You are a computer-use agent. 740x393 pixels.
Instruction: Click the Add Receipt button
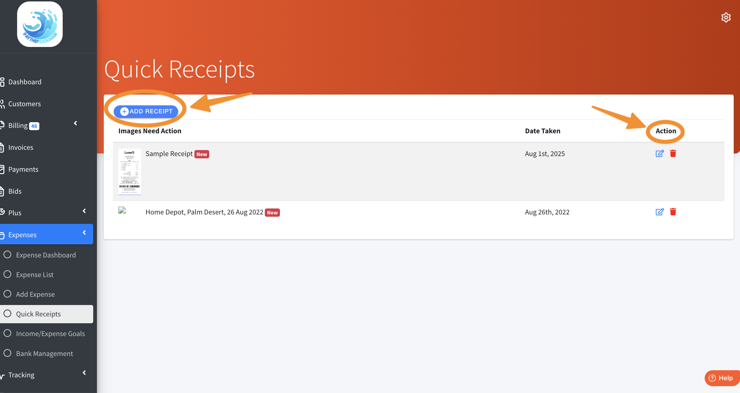pyautogui.click(x=146, y=111)
